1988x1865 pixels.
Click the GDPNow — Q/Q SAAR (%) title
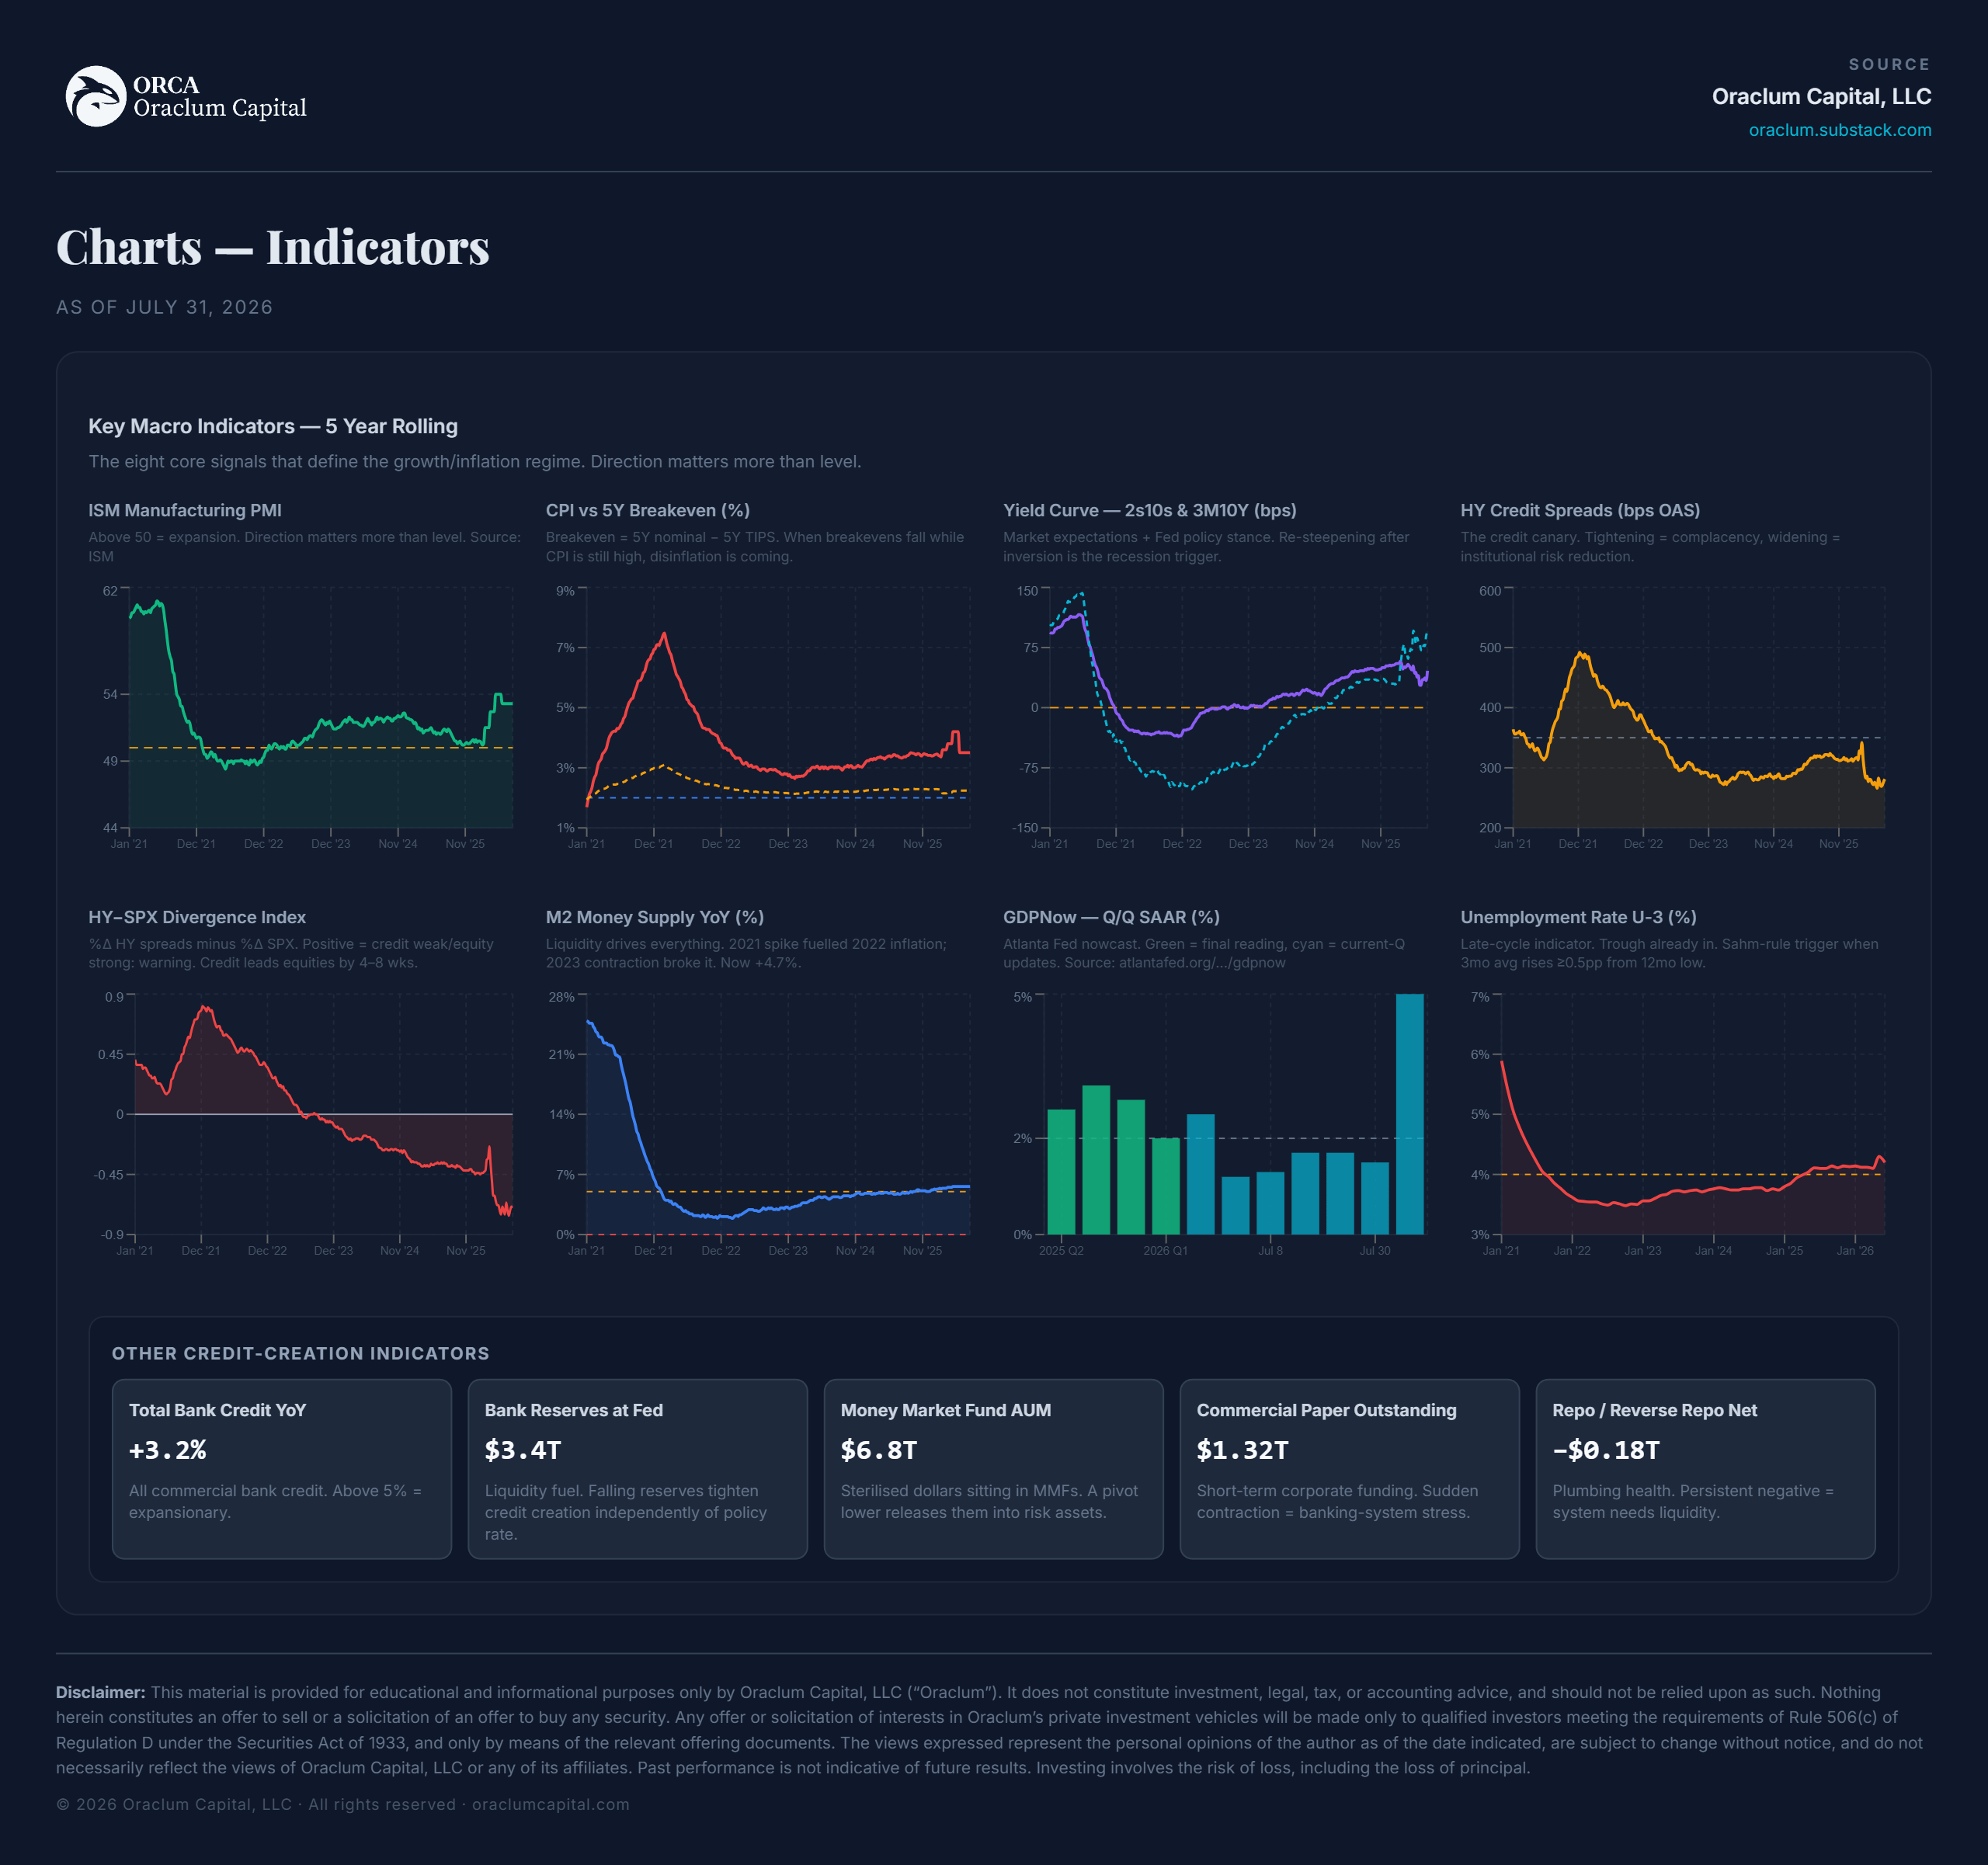(1111, 917)
